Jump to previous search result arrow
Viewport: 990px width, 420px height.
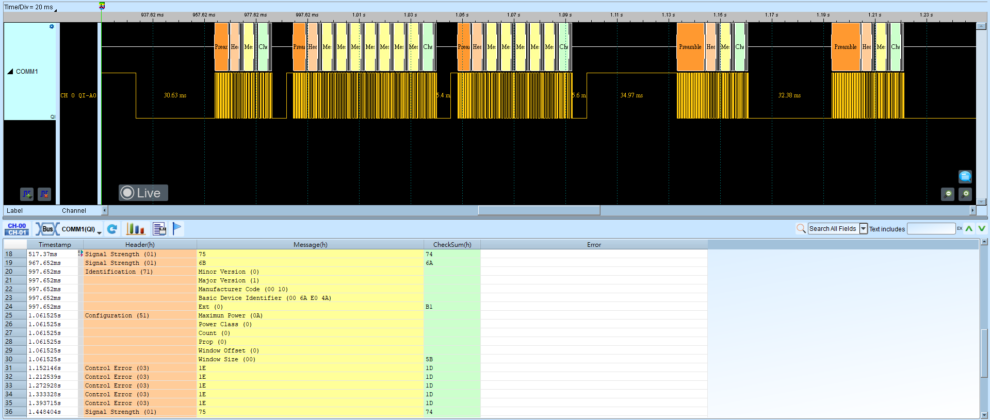tap(969, 228)
